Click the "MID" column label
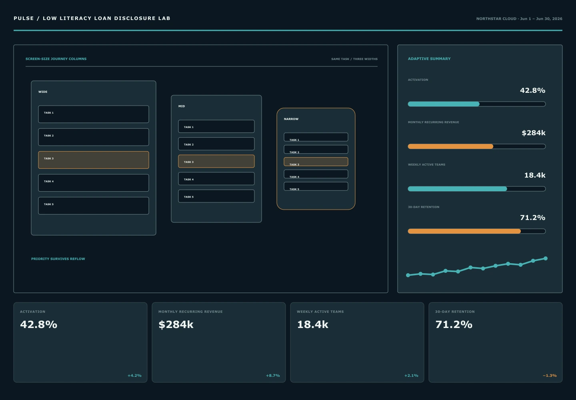Viewport: 576px width, 400px height. [x=182, y=106]
